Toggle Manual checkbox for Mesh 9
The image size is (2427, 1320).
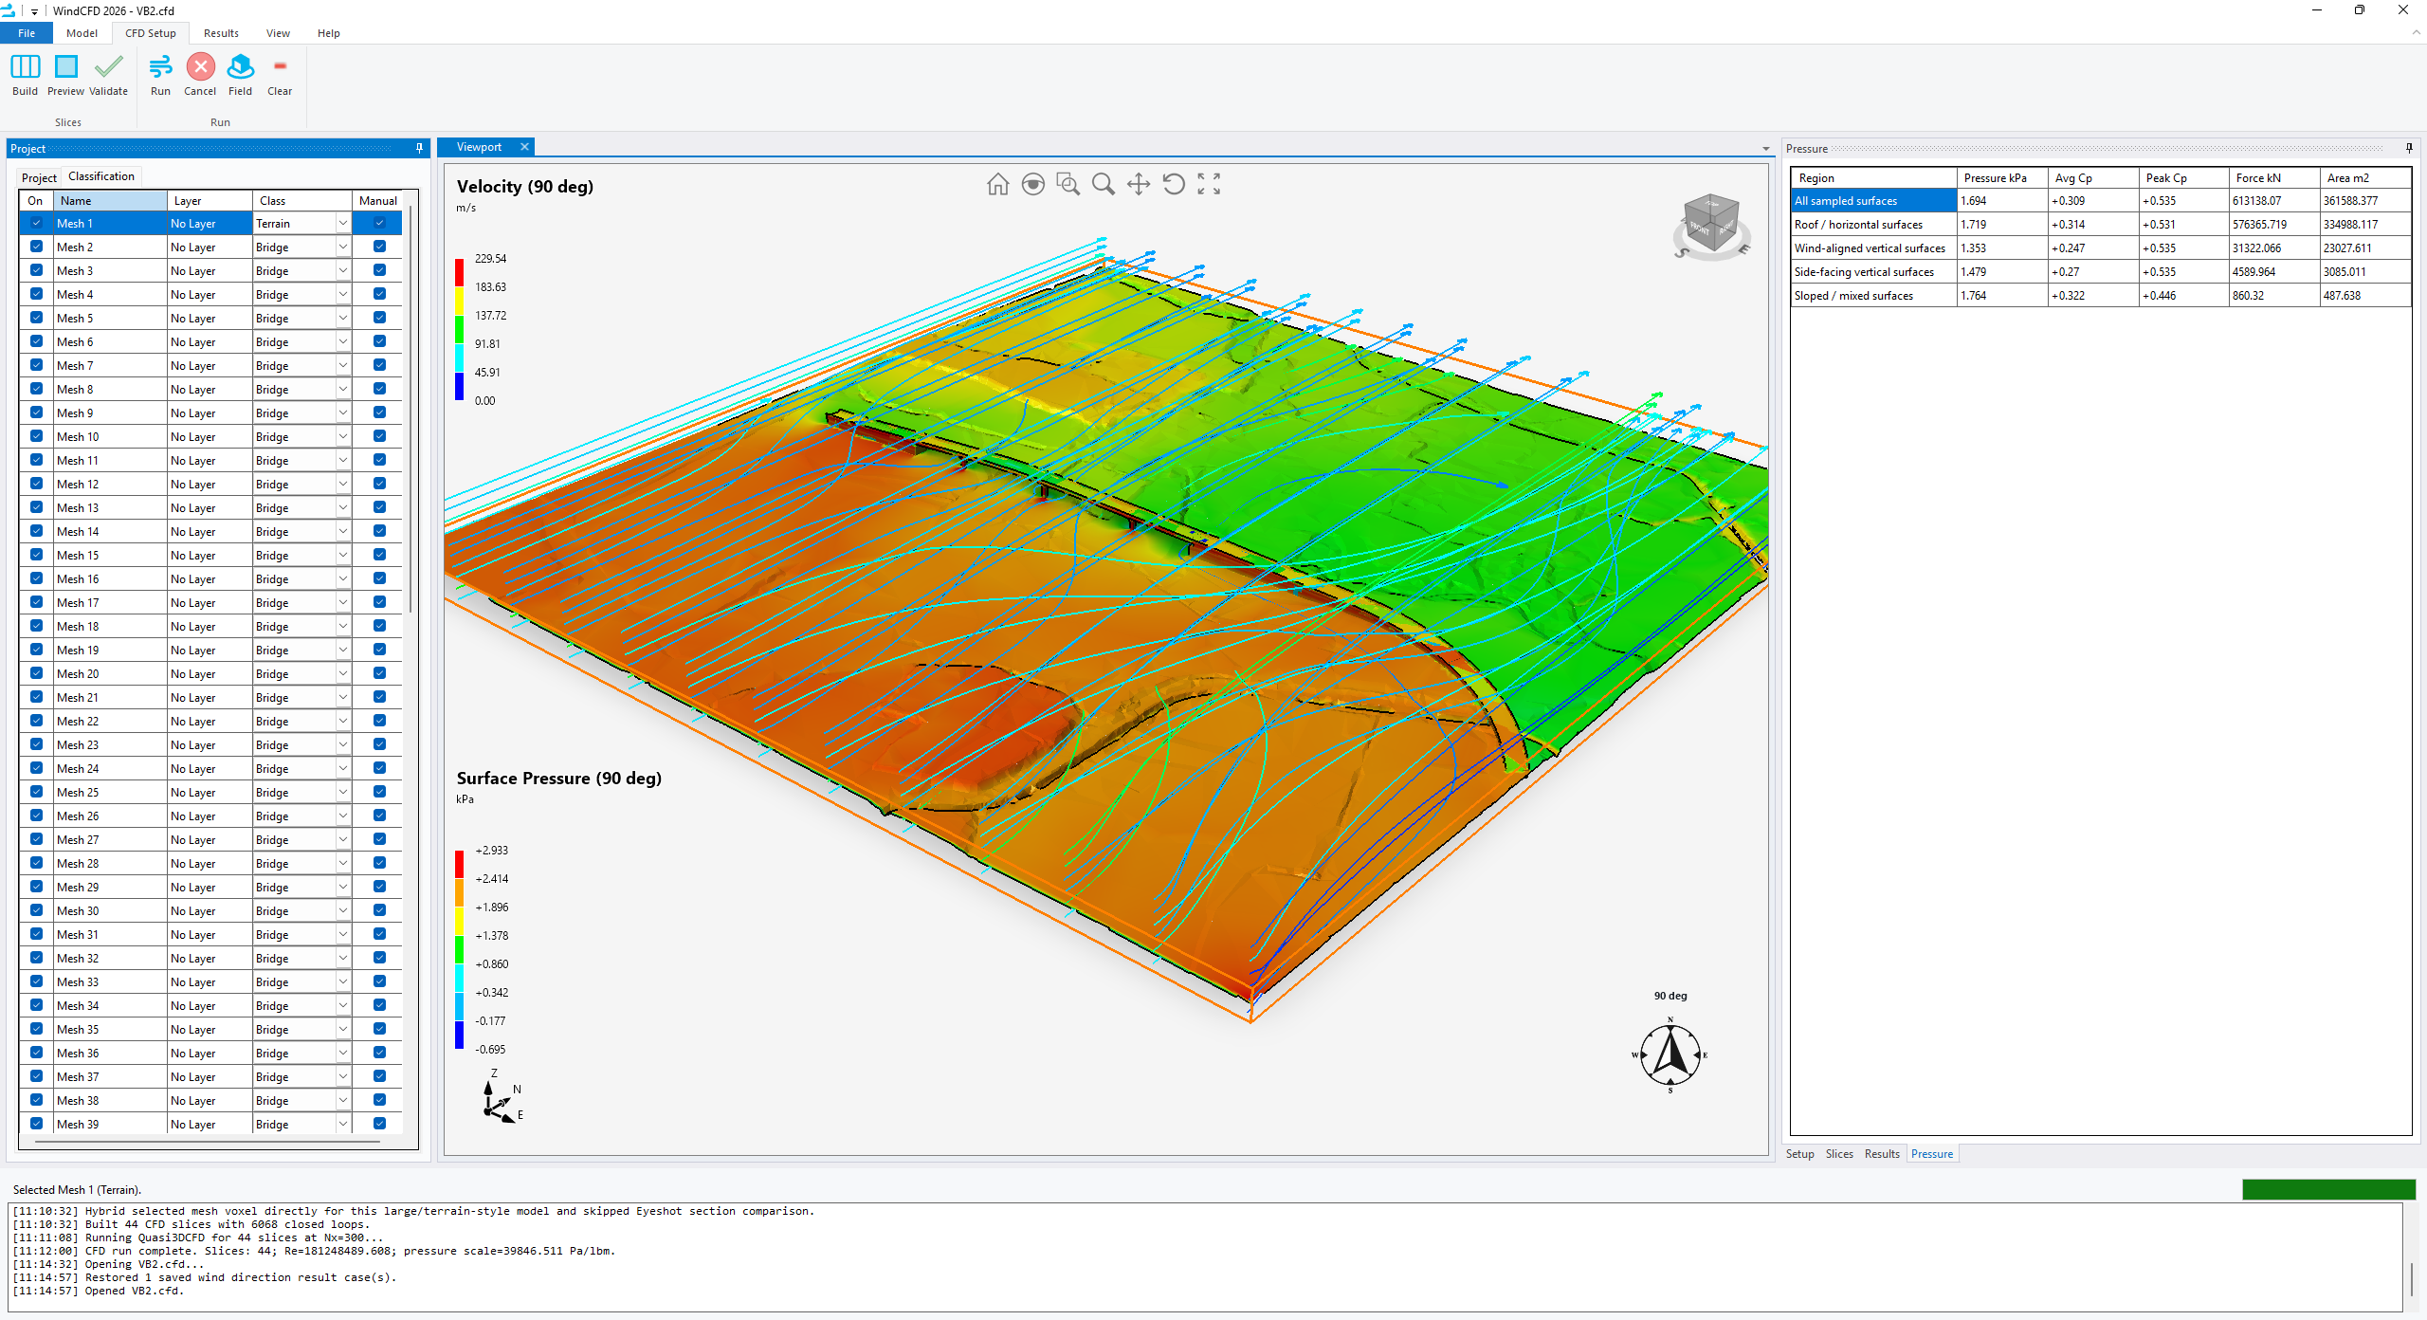379,412
